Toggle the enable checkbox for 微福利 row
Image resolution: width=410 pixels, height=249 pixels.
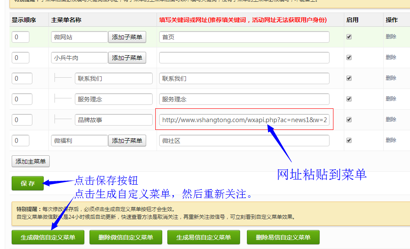click(349, 140)
